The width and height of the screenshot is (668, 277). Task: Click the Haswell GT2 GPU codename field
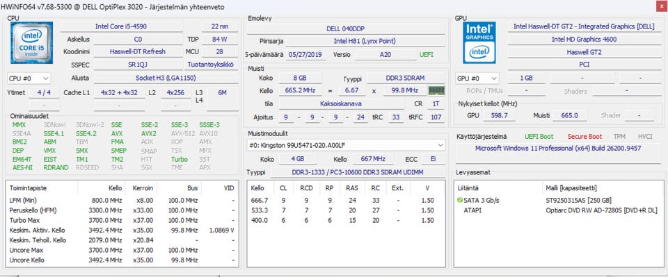(584, 52)
